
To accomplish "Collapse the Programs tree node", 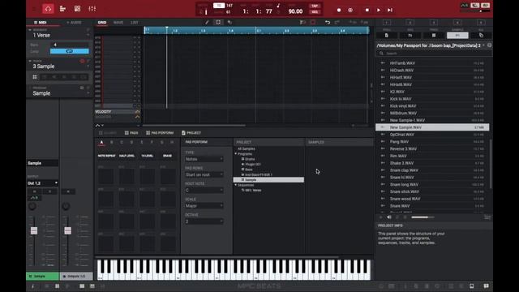I will point(236,154).
